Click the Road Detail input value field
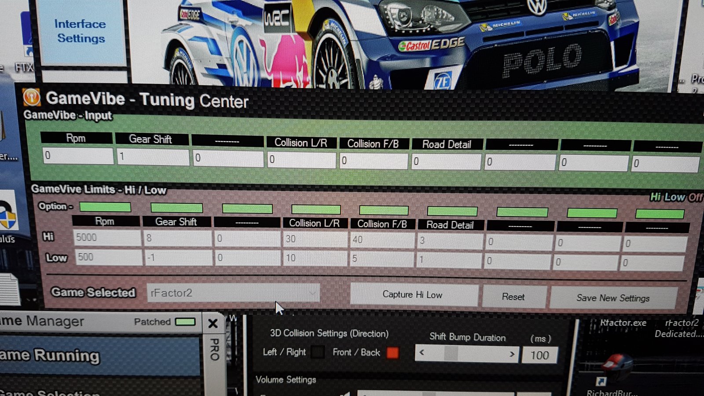Viewport: 704px width, 396px height. [x=447, y=161]
